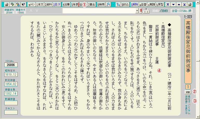Click the open folder icon in toolbar
The height and width of the screenshot is (119, 200).
click(x=6, y=4)
